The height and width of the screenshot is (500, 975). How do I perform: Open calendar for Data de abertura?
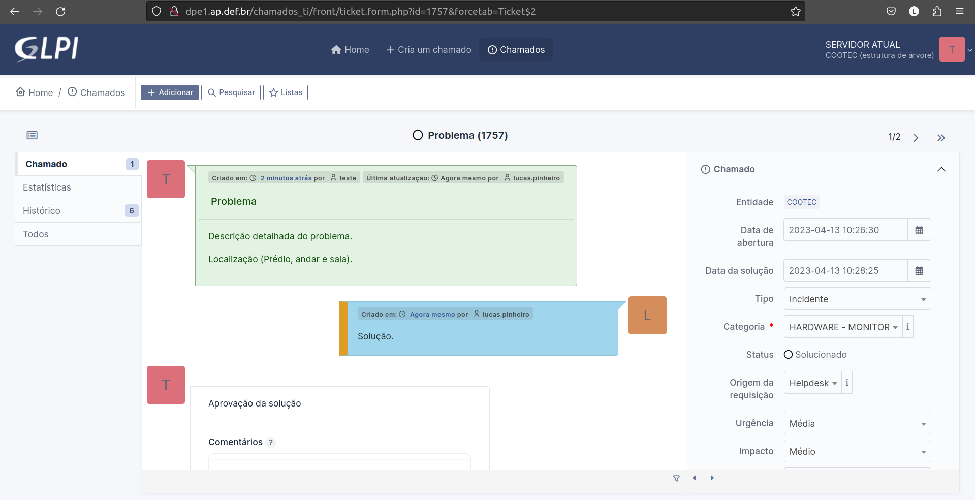pyautogui.click(x=919, y=230)
